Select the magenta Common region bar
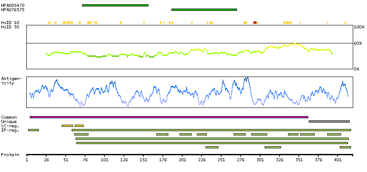 tap(169, 117)
